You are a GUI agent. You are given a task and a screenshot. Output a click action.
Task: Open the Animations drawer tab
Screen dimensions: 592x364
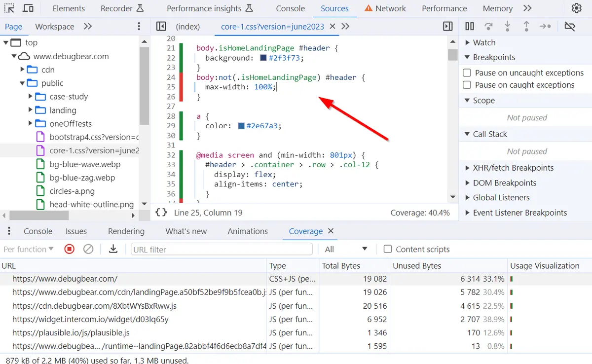point(248,231)
